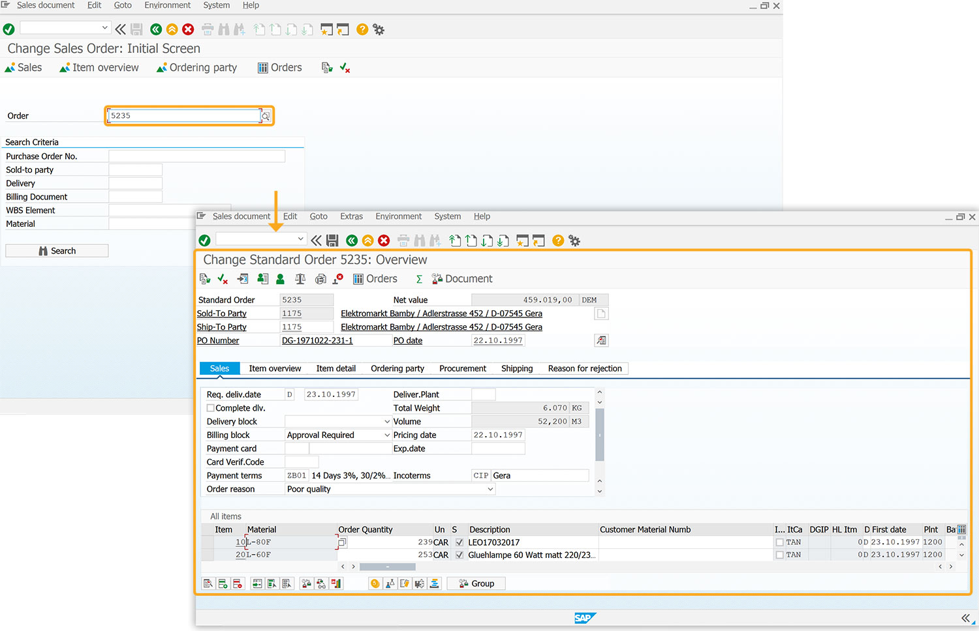This screenshot has height=631, width=979.
Task: Click the Search button under Search Criteria
Action: 57,251
